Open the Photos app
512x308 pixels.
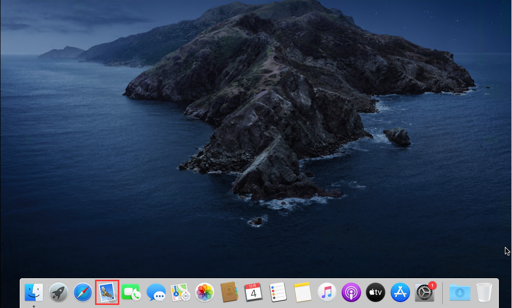(x=205, y=292)
